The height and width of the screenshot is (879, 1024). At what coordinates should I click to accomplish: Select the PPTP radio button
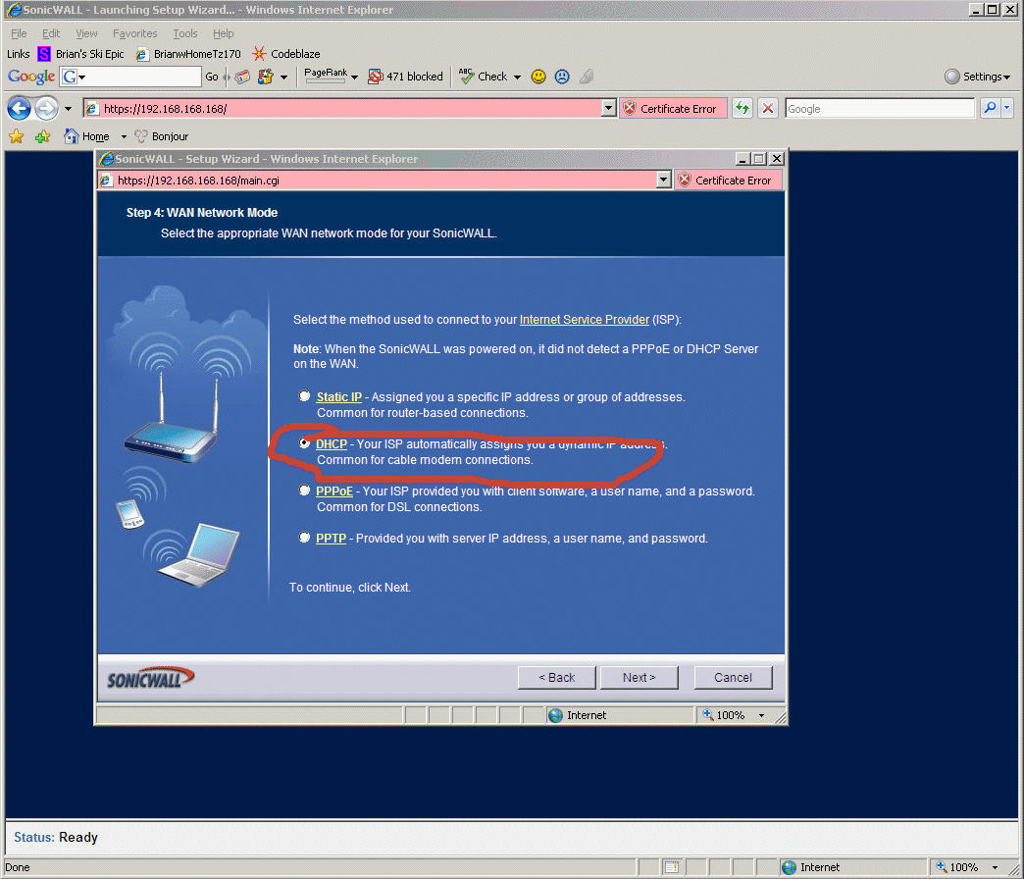[304, 537]
